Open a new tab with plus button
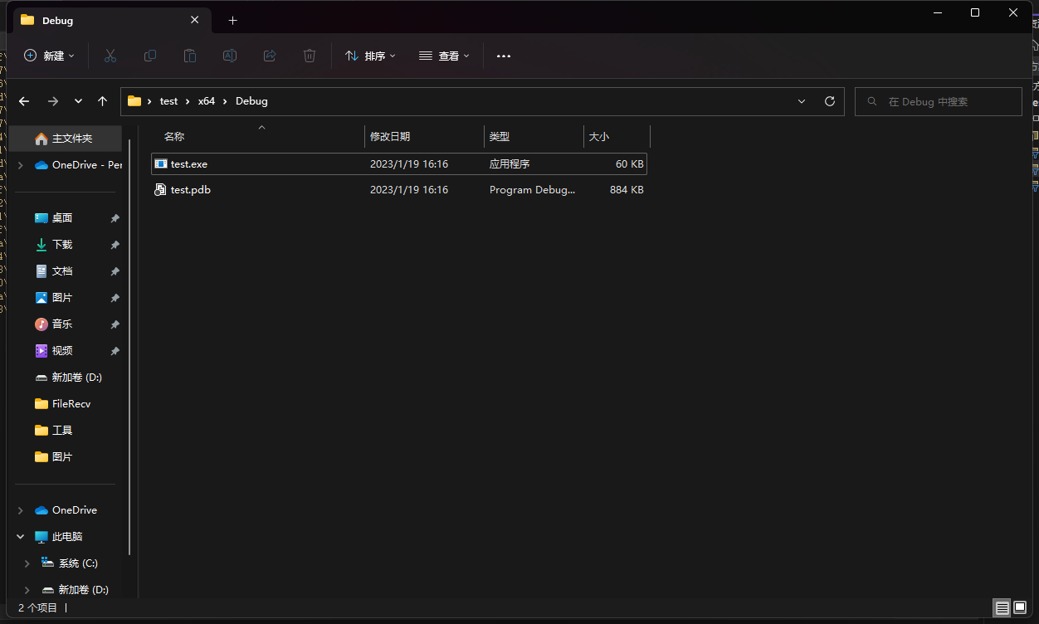This screenshot has width=1039, height=624. point(232,20)
